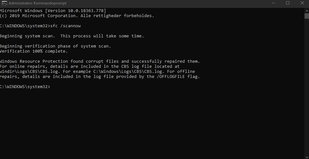Click the 'sfc /scannow' command text
Screen dimensions: 309x159
[65, 26]
